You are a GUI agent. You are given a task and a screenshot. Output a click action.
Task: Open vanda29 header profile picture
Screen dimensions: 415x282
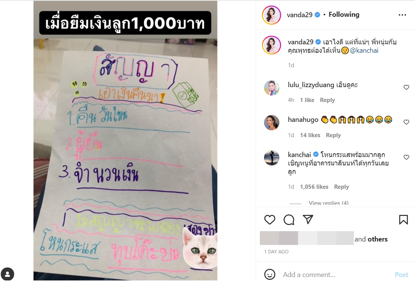coord(271,15)
